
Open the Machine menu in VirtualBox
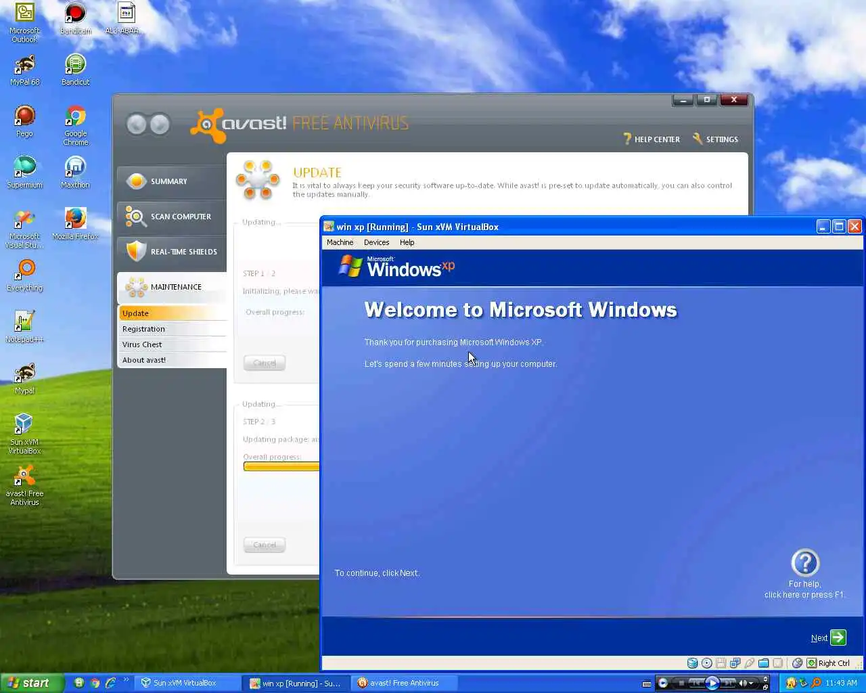point(340,242)
